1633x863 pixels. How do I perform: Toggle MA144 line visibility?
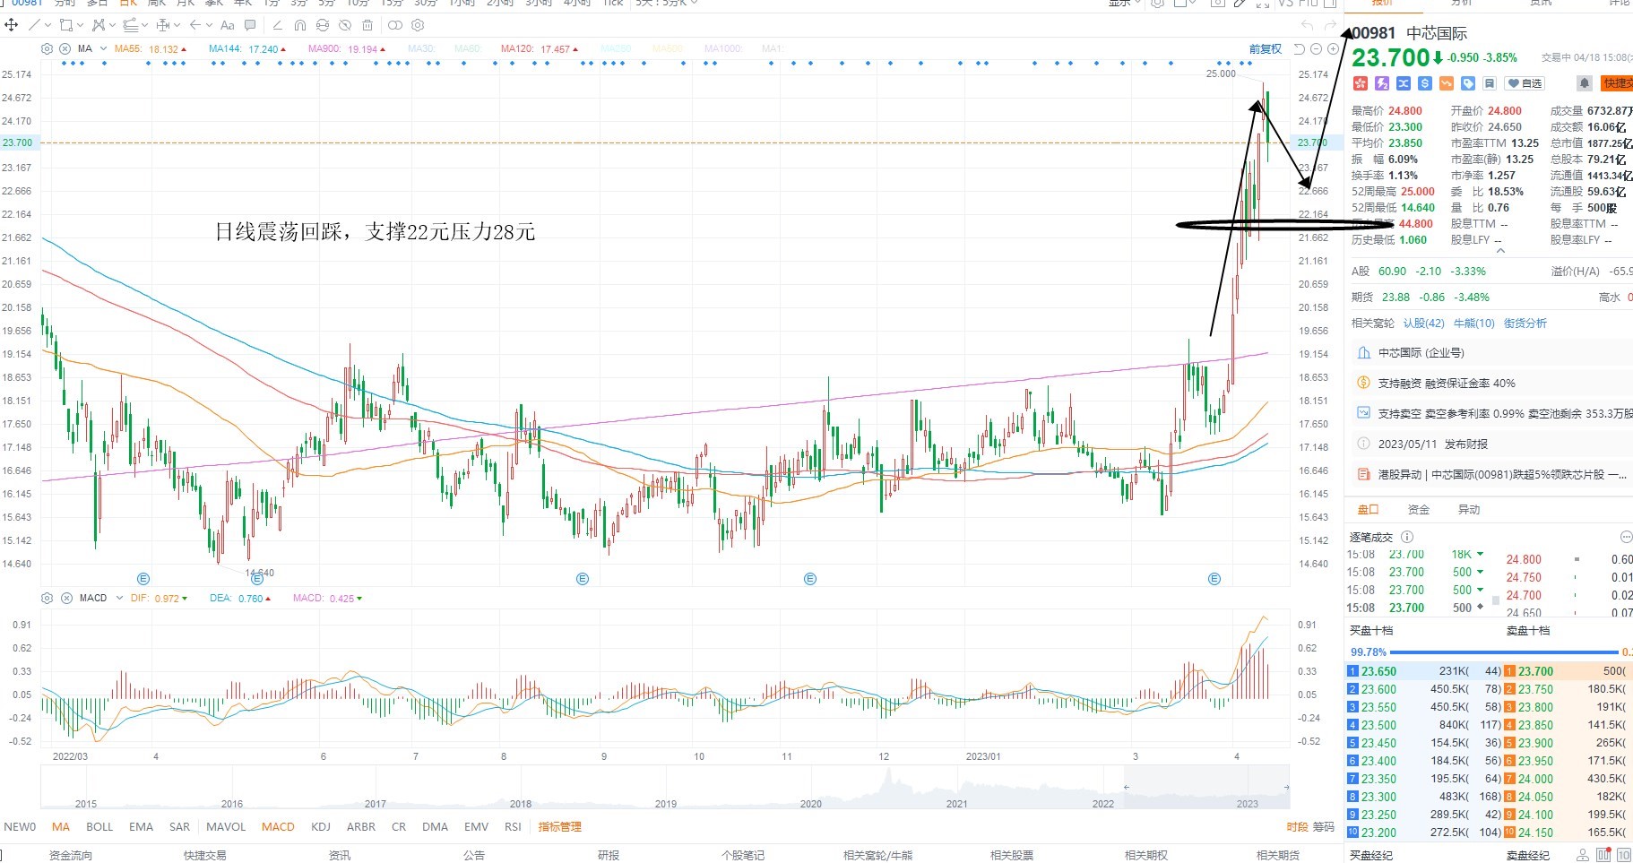[247, 49]
